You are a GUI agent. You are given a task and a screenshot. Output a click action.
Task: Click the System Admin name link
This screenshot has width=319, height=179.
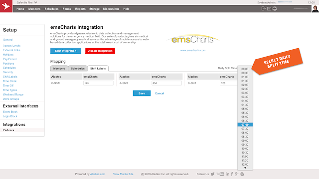[x=285, y=2]
